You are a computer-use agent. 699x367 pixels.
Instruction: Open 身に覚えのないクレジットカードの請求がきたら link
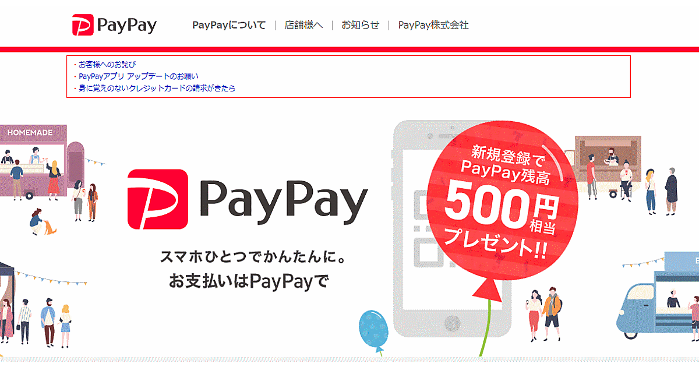[157, 89]
